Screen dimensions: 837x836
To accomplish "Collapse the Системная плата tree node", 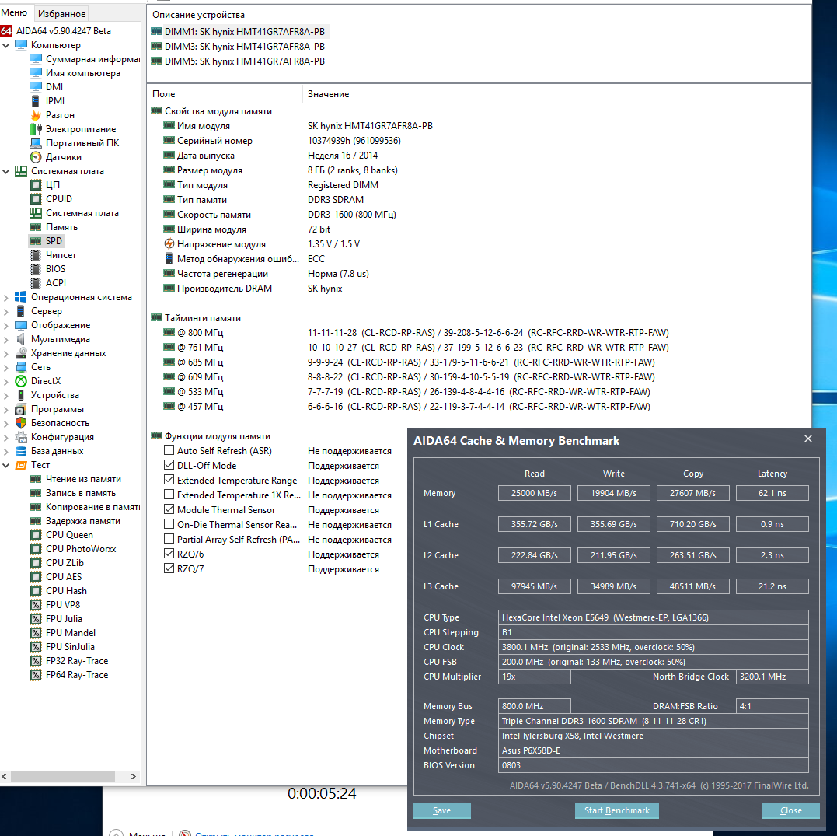I will click(x=6, y=171).
